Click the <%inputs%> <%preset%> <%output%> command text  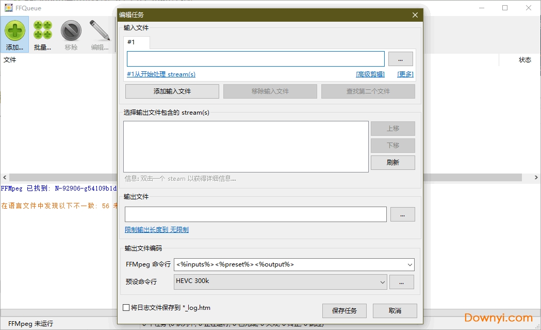click(235, 264)
